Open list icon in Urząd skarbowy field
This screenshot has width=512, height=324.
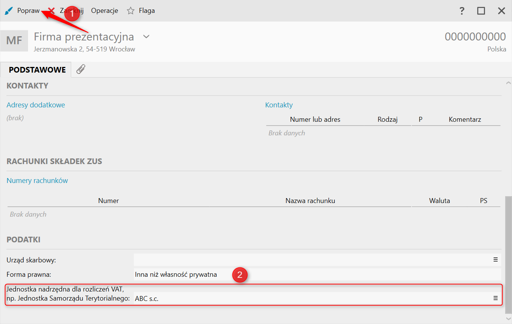[x=495, y=259]
